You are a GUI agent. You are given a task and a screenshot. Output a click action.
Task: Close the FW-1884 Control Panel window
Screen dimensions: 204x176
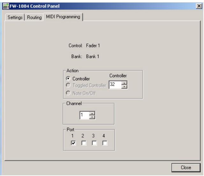point(199,6)
